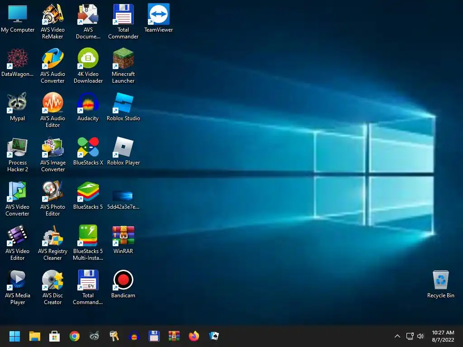Select the Recycle Bin icon
This screenshot has width=463, height=347.
440,284
